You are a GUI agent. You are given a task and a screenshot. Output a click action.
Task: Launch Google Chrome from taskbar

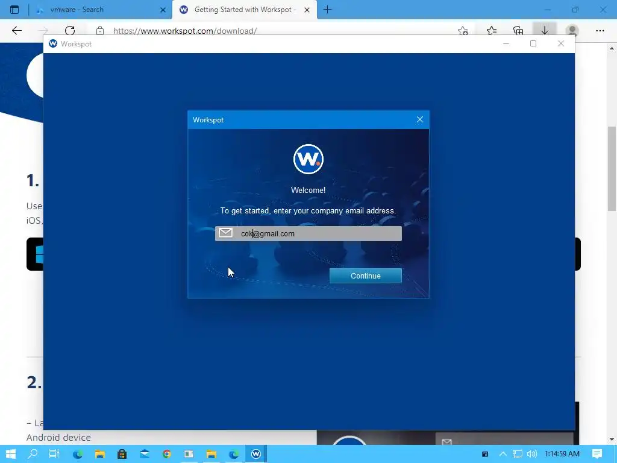(x=167, y=454)
